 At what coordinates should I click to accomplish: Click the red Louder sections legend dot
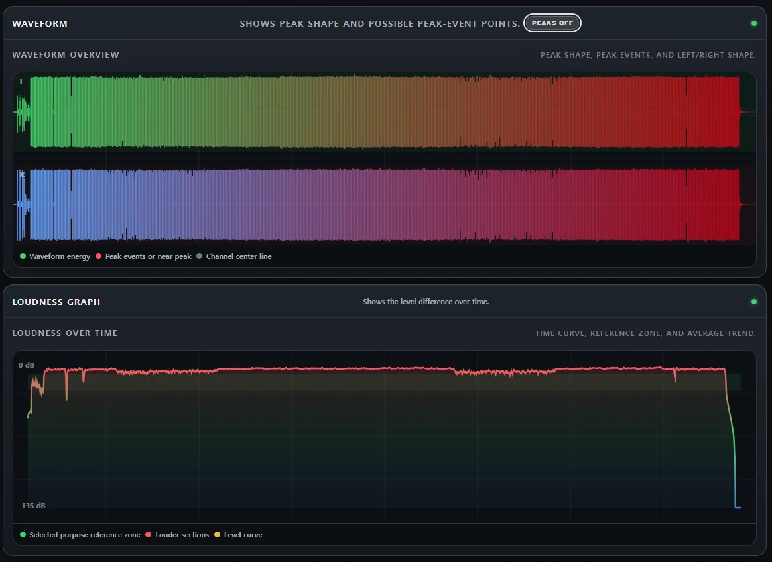tap(148, 535)
